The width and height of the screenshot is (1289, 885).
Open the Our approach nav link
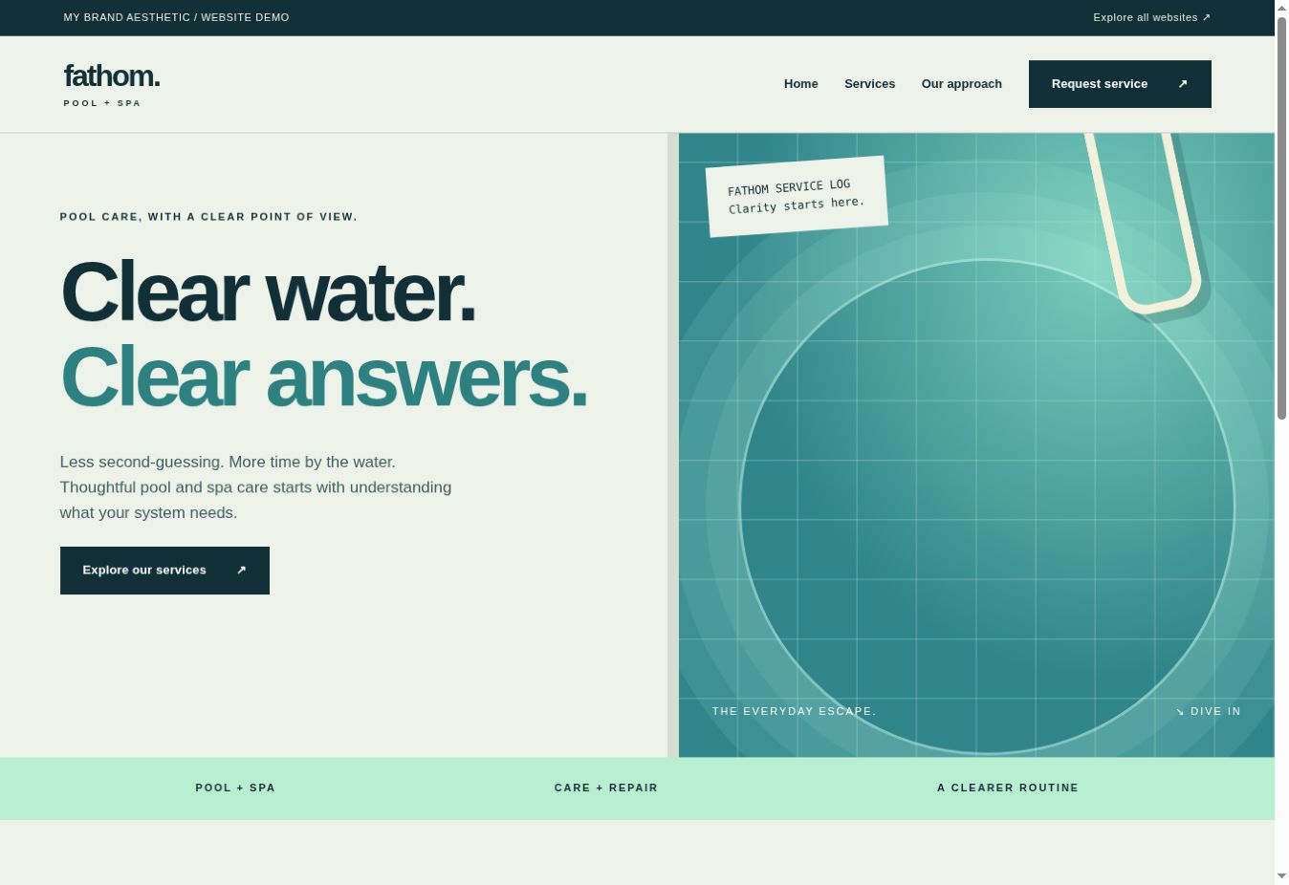click(961, 84)
